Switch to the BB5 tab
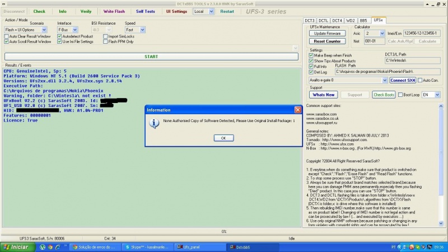Screen dimensions: 448x252 tap(363, 21)
